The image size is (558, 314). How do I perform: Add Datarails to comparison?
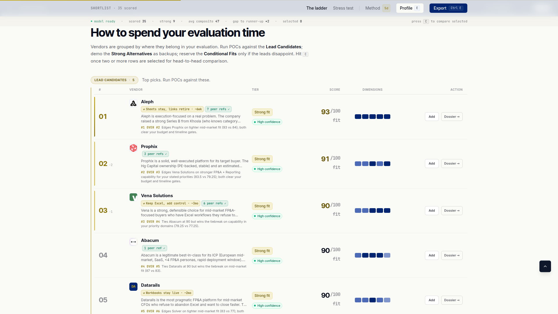[432, 300]
